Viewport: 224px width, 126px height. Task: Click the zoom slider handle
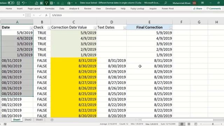tap(213, 124)
